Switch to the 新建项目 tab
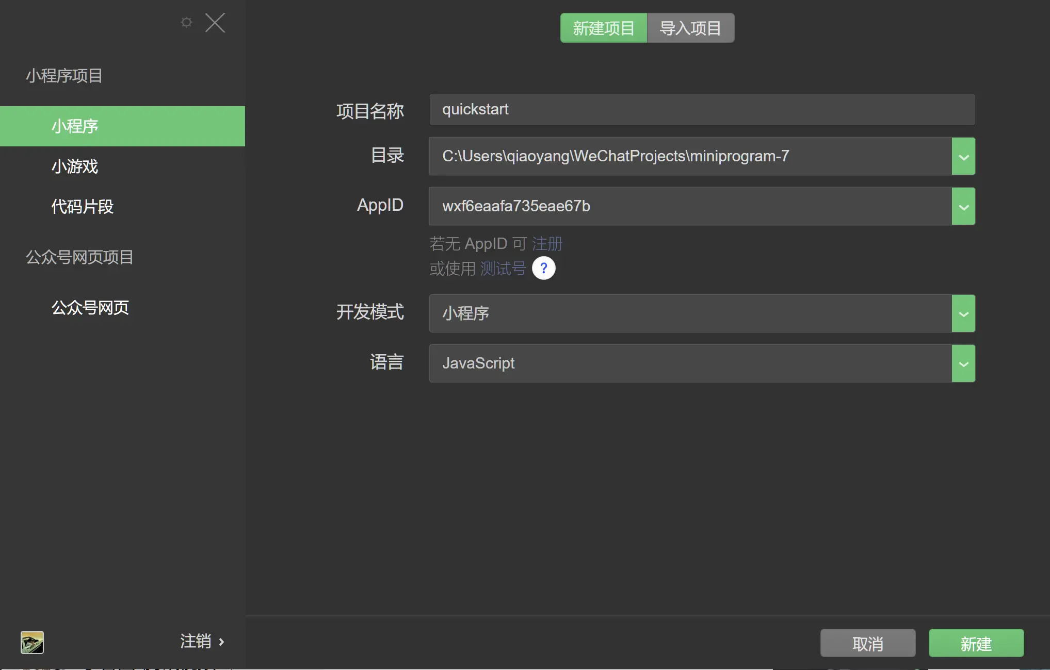Image resolution: width=1050 pixels, height=670 pixels. (x=603, y=28)
